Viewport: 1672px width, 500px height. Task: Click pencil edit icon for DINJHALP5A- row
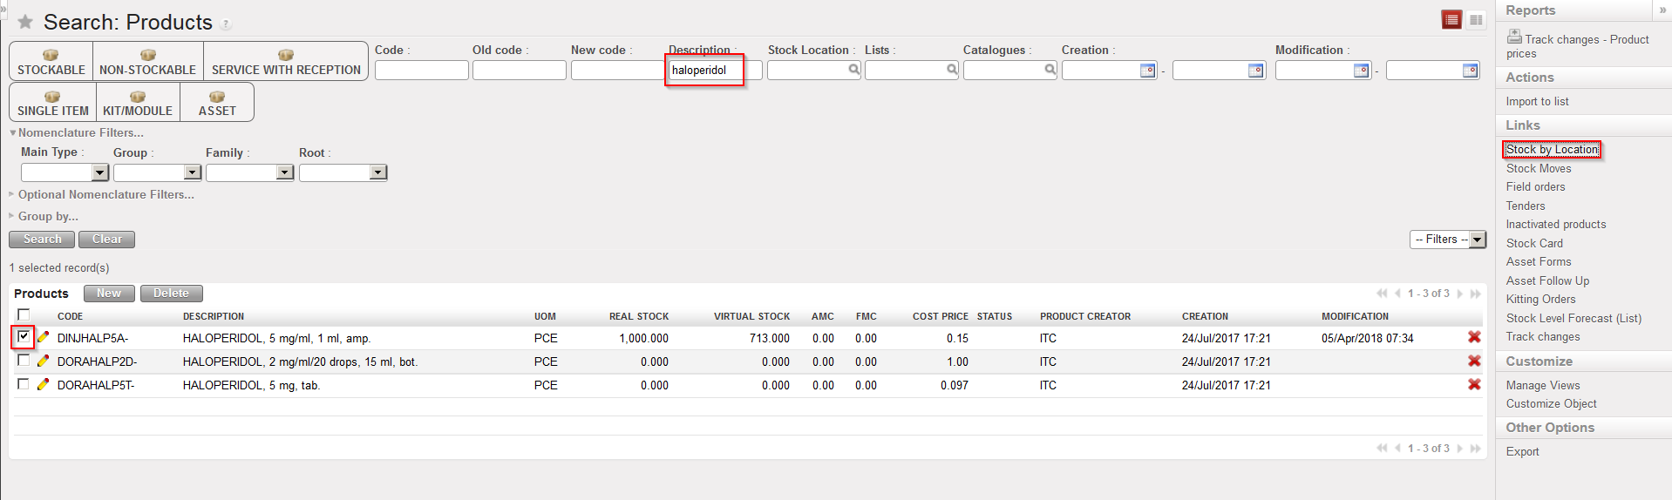click(43, 338)
